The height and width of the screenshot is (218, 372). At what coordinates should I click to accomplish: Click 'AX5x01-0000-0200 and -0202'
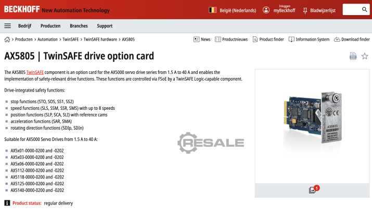[x=37, y=151]
